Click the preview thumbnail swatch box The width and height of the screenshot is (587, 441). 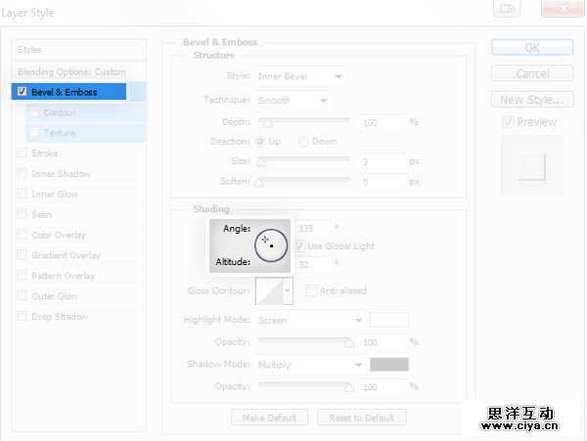coord(531,165)
